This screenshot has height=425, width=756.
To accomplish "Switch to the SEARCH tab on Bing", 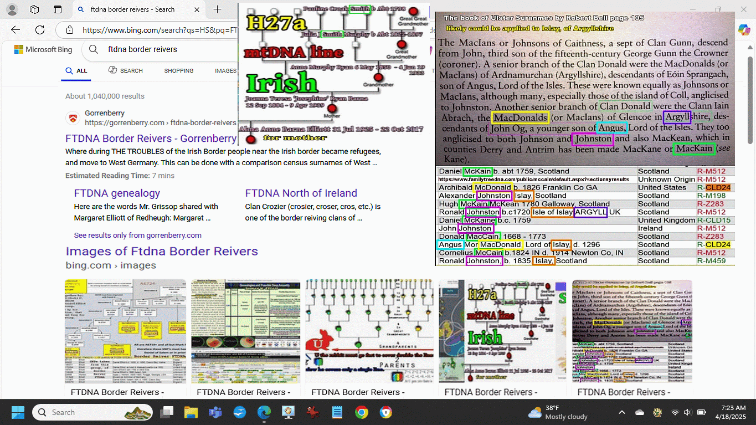I will tap(126, 71).
